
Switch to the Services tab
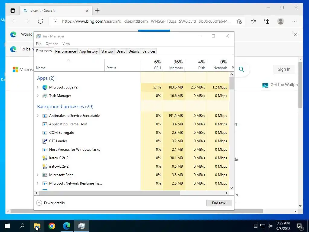point(149,51)
